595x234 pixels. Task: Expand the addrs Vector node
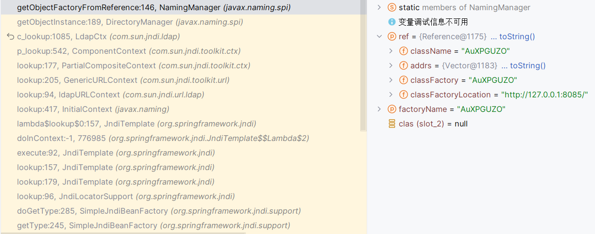tap(391, 65)
